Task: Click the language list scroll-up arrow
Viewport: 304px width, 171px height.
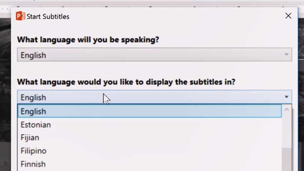Action: pyautogui.click(x=287, y=110)
